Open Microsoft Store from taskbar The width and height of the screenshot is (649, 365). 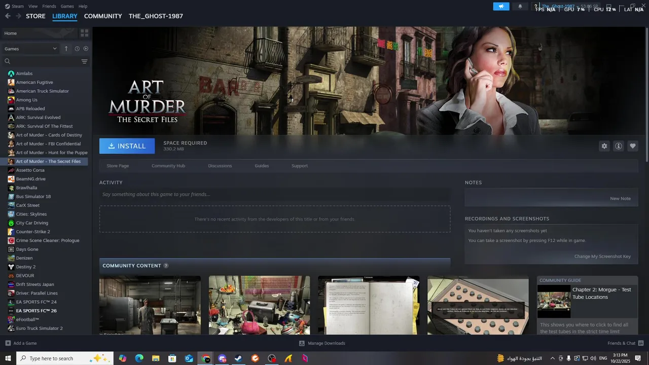[172, 358]
